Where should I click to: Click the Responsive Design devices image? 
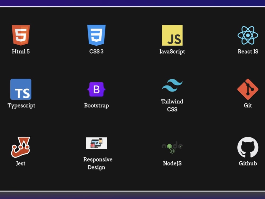tap(96, 143)
